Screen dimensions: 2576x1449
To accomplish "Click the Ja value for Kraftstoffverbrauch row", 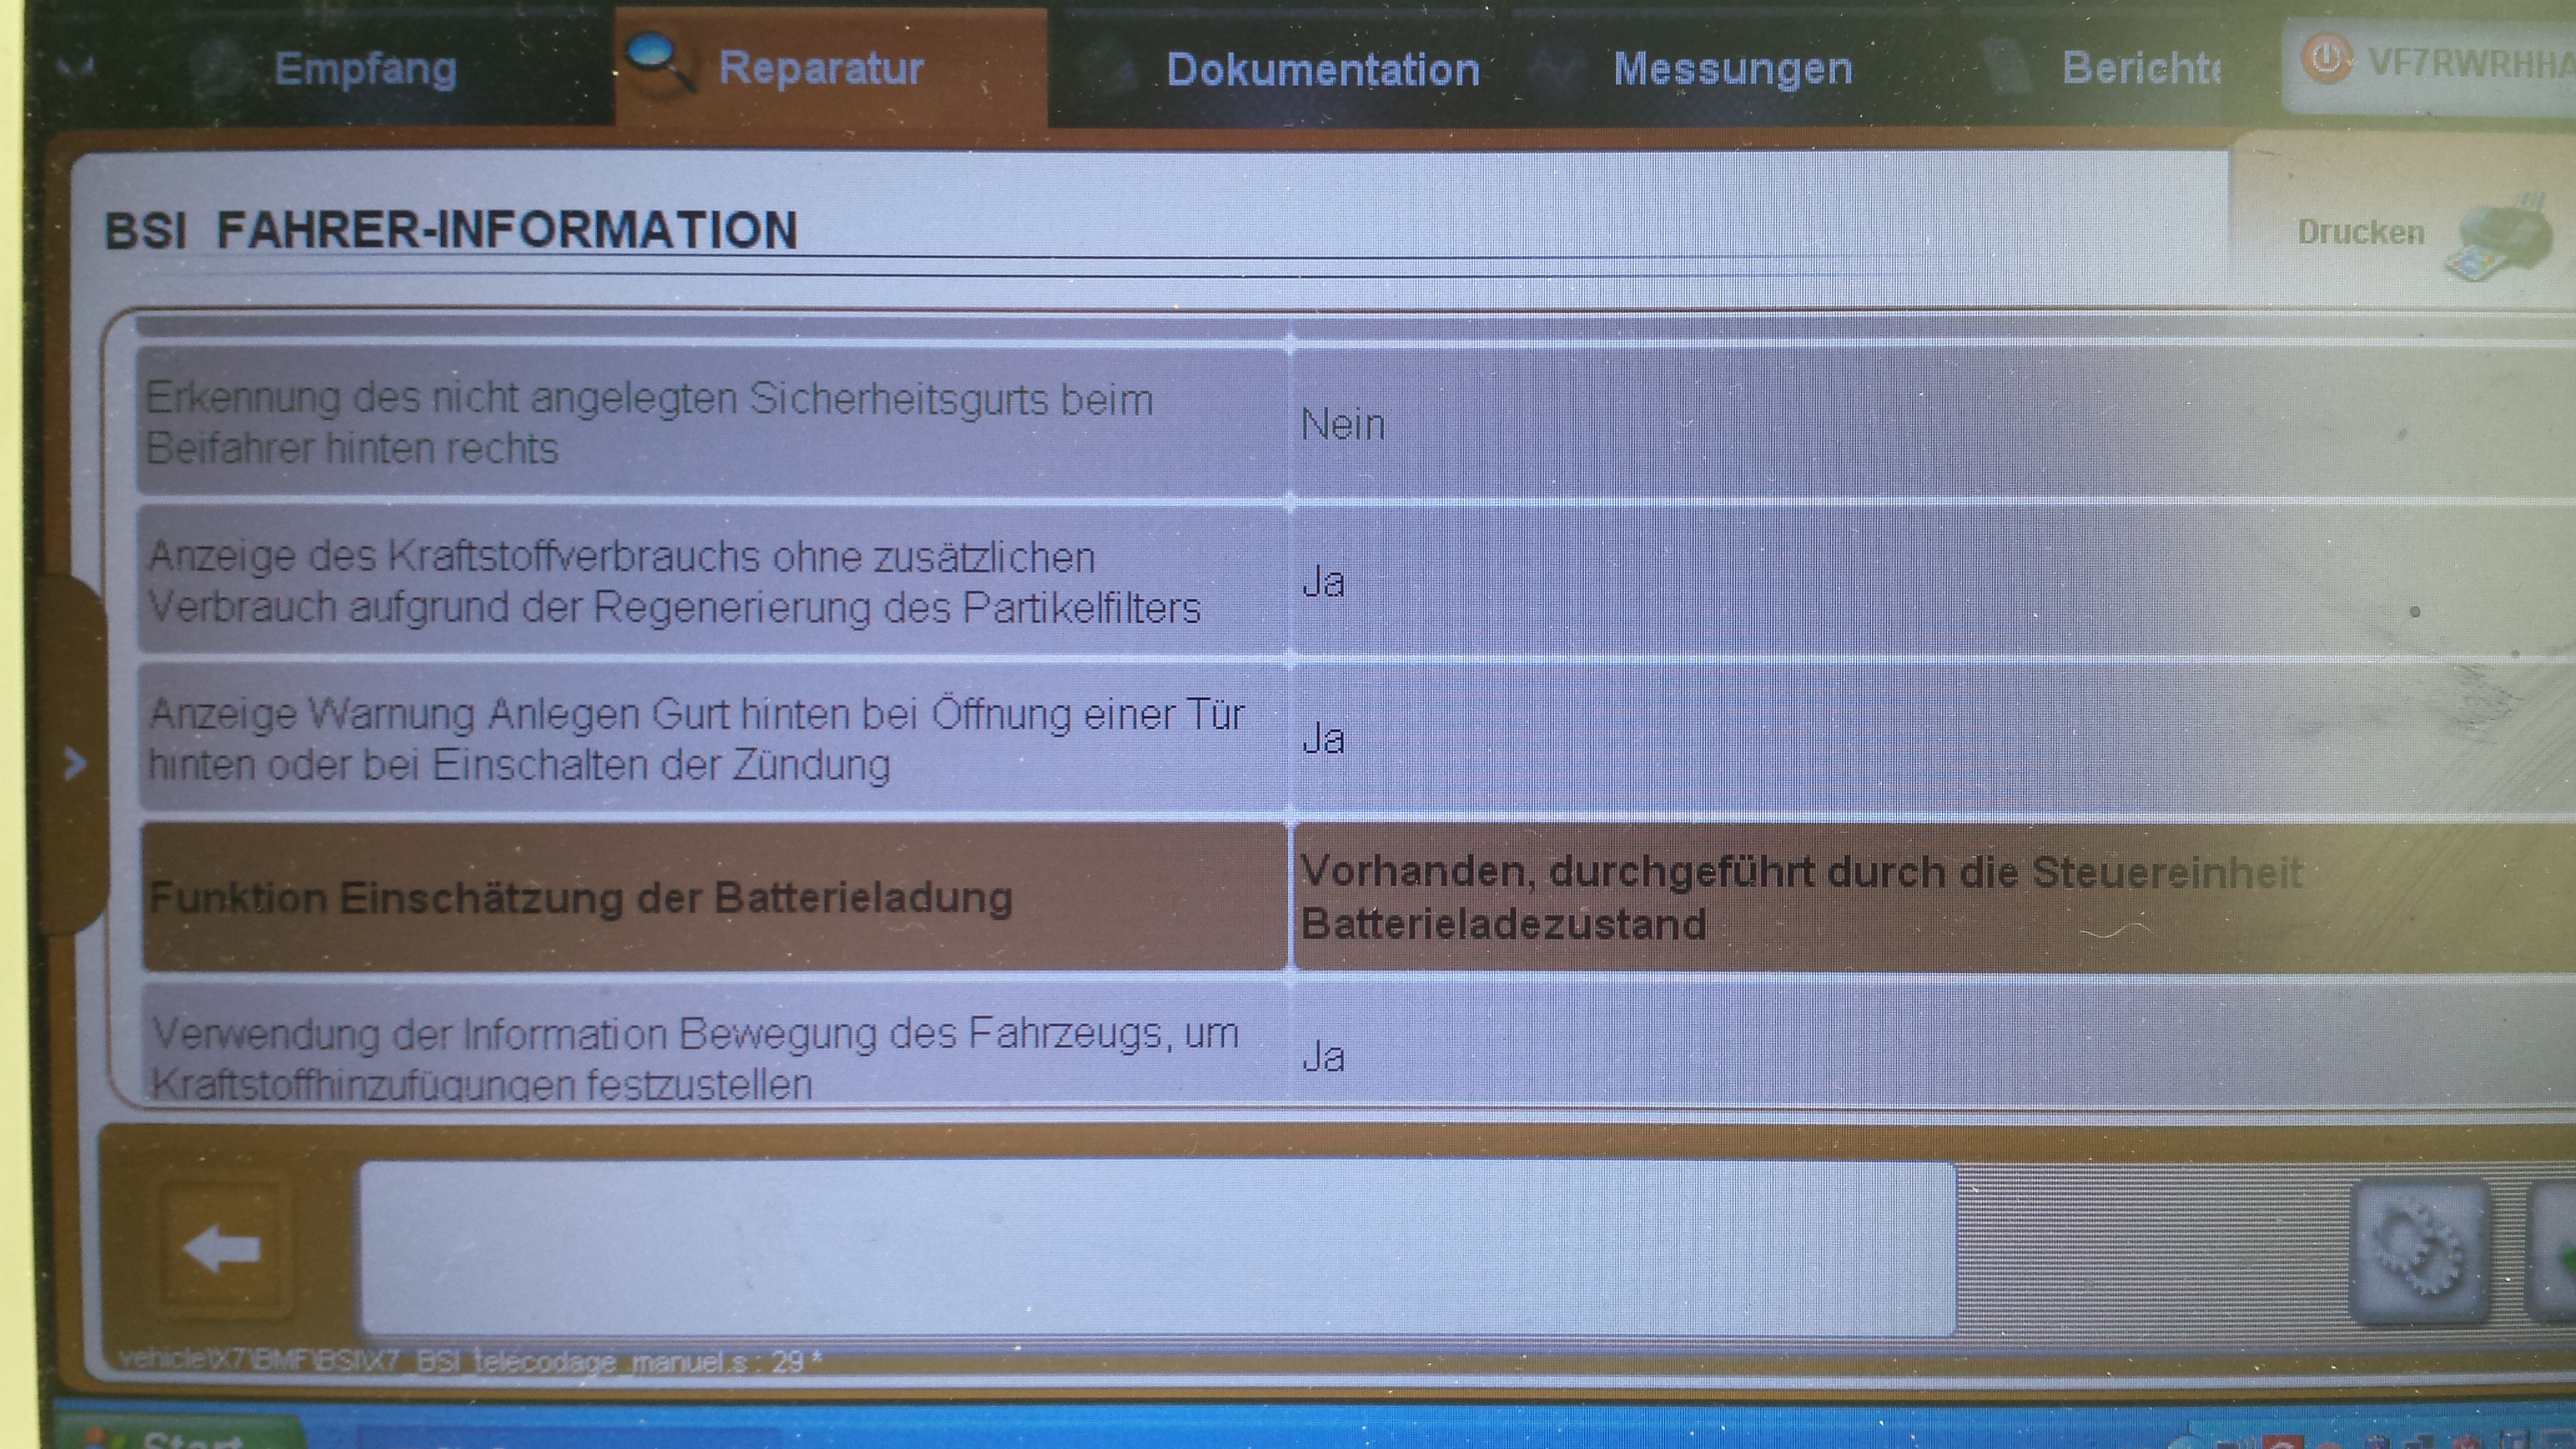I will (1323, 582).
